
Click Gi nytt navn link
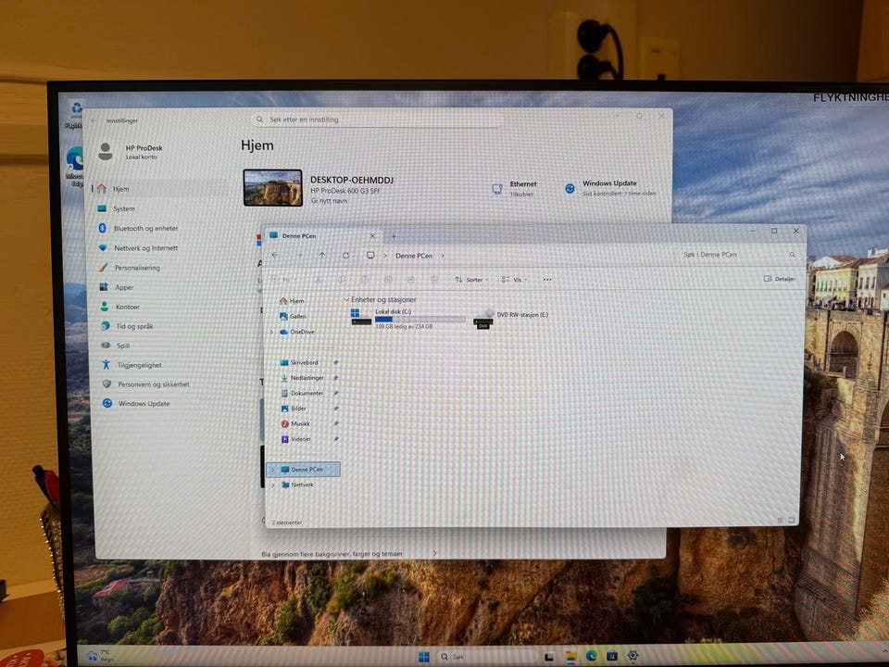(329, 201)
